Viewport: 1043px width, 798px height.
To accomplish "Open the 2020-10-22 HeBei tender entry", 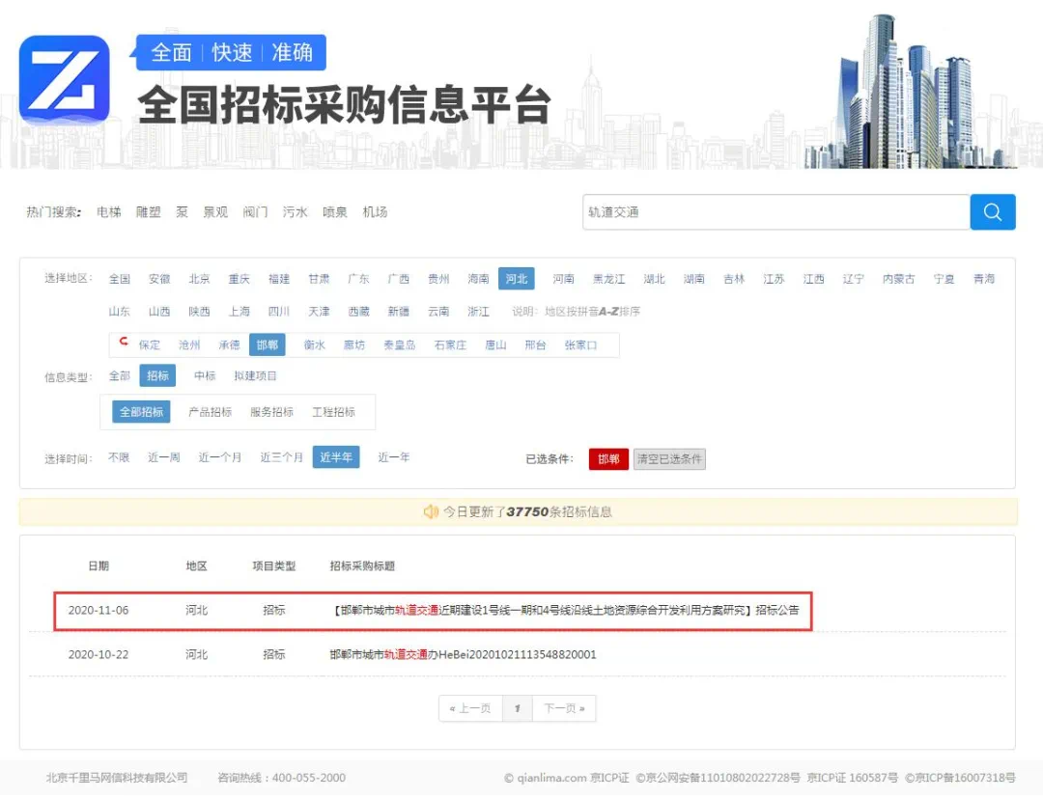I will 463,654.
